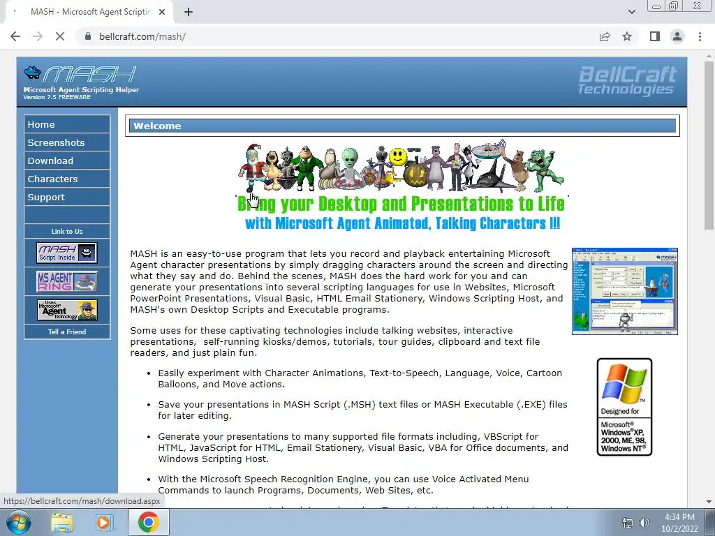Screen dimensions: 715x536
Task: Click the Designed for Windows XP logo
Action: [624, 407]
